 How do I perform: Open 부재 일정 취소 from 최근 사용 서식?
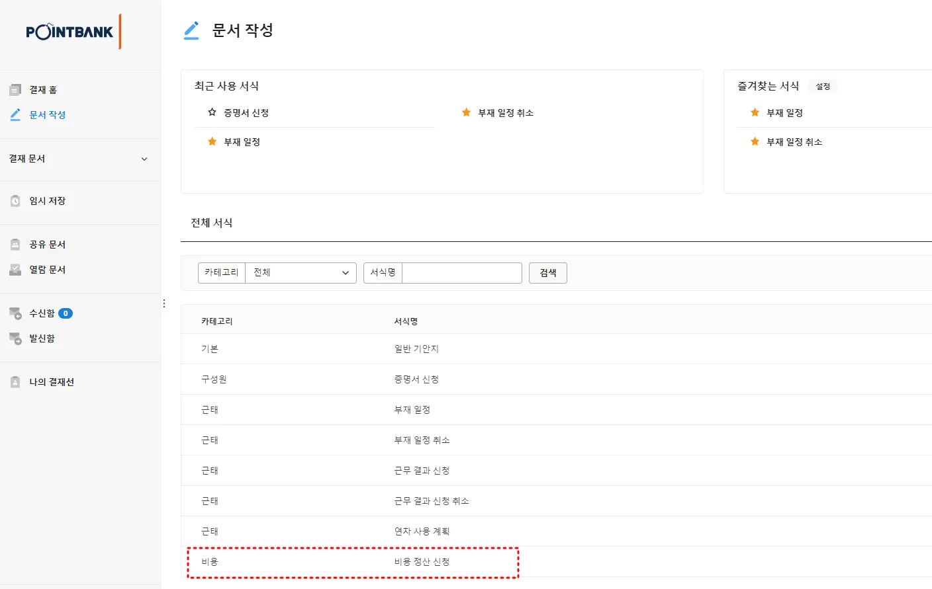tap(506, 113)
